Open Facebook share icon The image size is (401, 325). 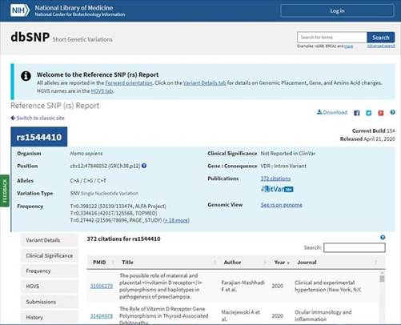pos(357,113)
